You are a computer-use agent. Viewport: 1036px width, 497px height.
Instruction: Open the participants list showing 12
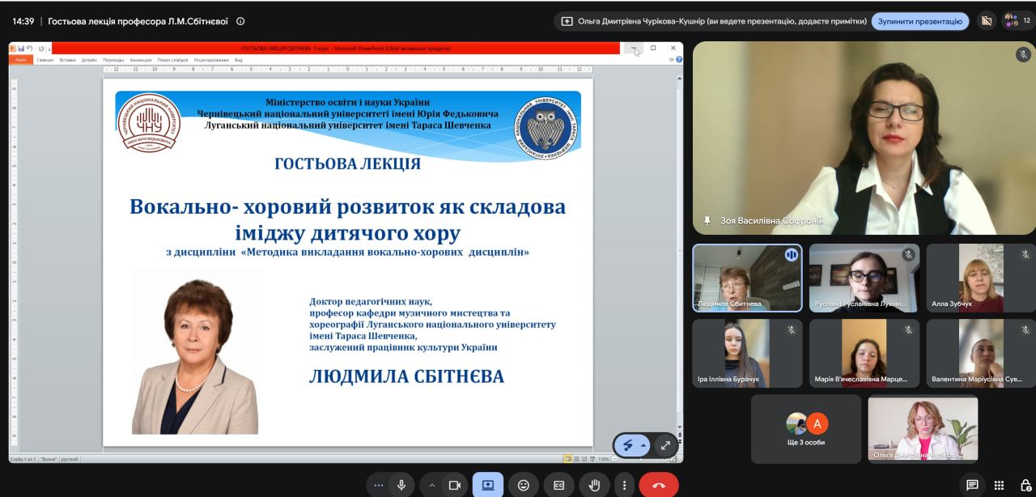(x=1016, y=21)
